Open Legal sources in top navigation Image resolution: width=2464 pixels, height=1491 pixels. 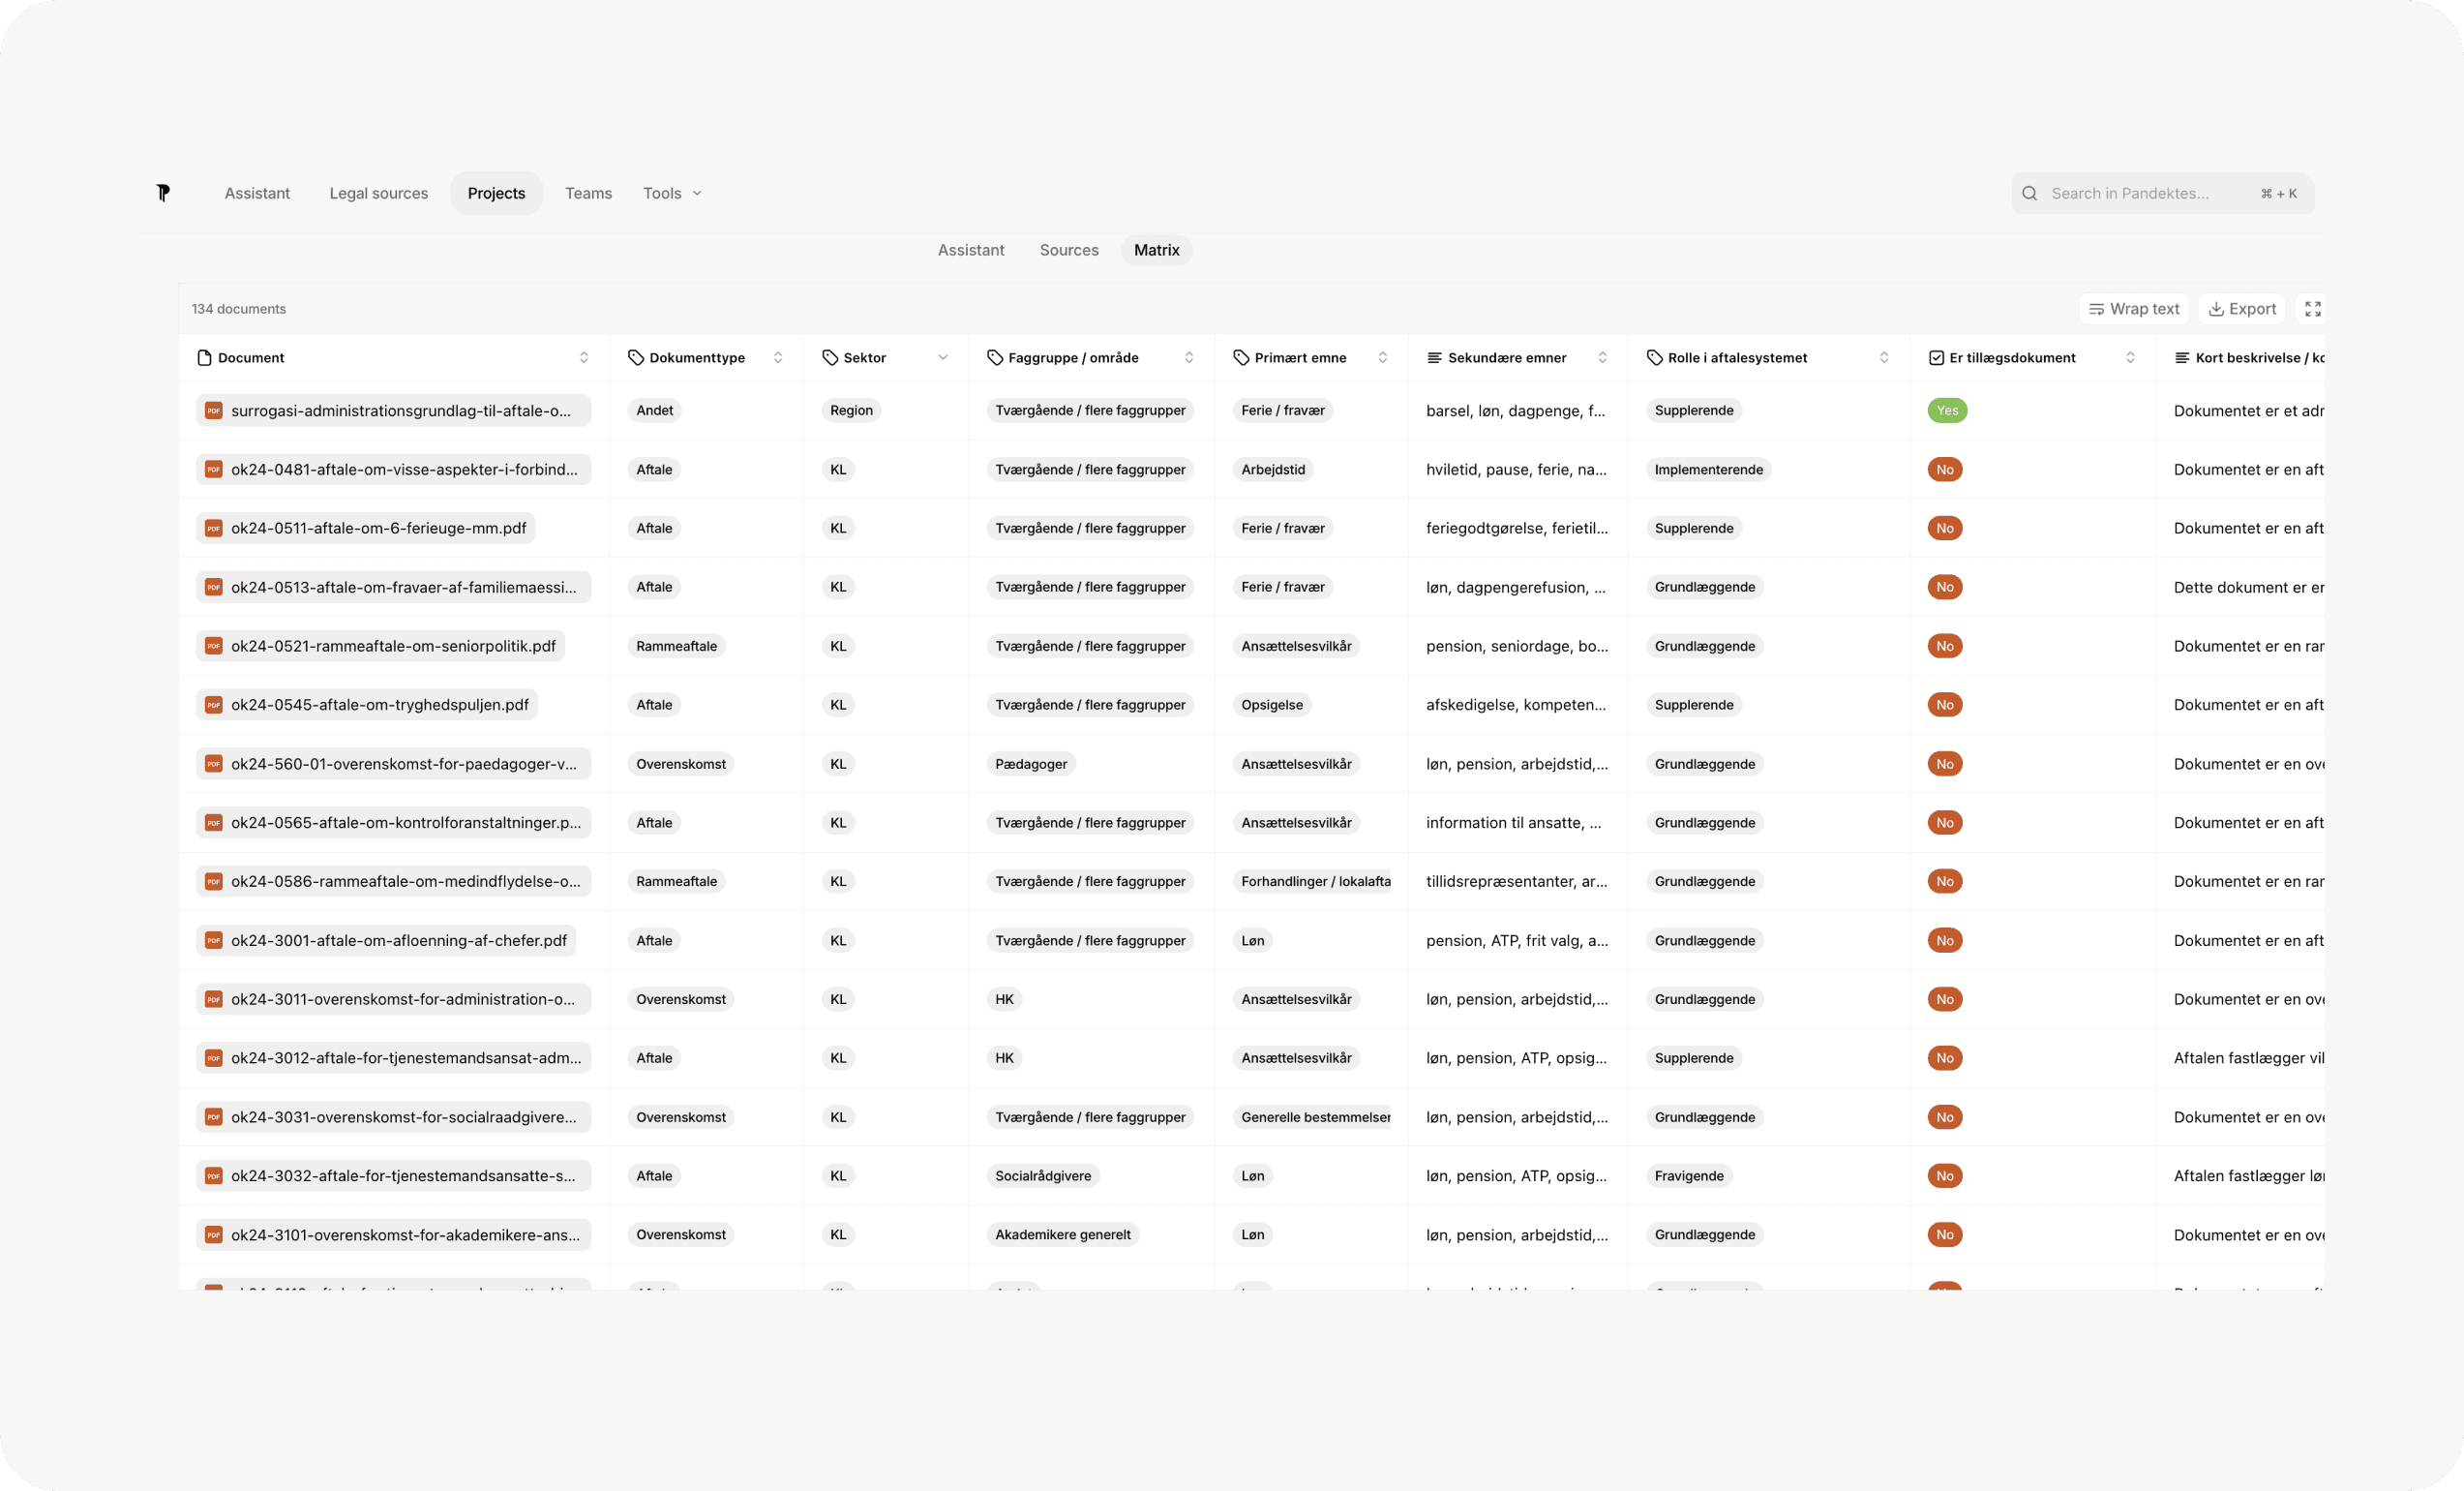[378, 193]
